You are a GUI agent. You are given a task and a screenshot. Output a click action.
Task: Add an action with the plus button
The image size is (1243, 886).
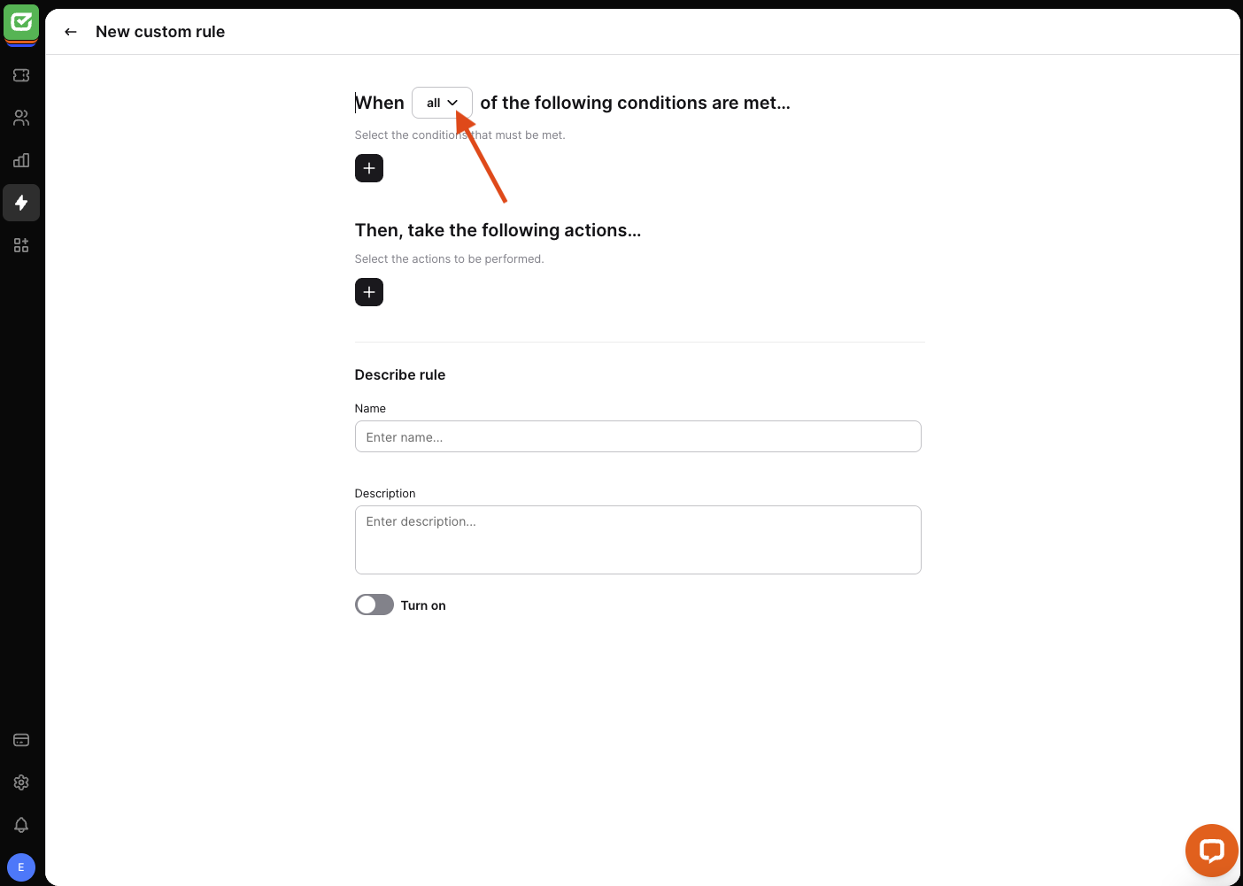pyautogui.click(x=369, y=292)
